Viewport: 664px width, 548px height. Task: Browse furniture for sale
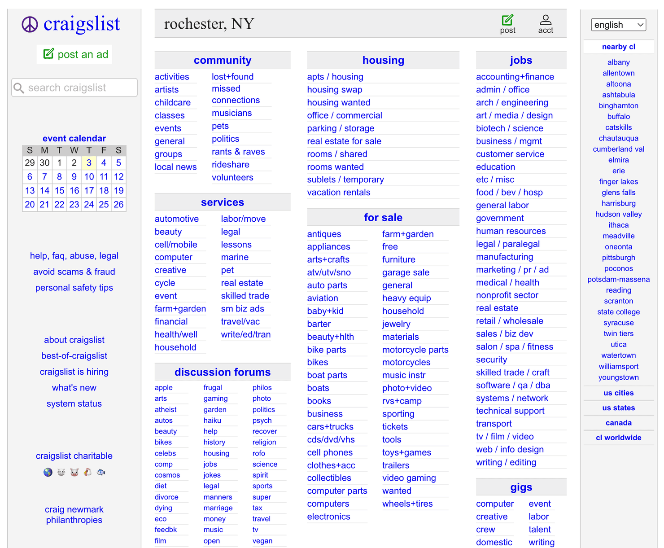(398, 259)
